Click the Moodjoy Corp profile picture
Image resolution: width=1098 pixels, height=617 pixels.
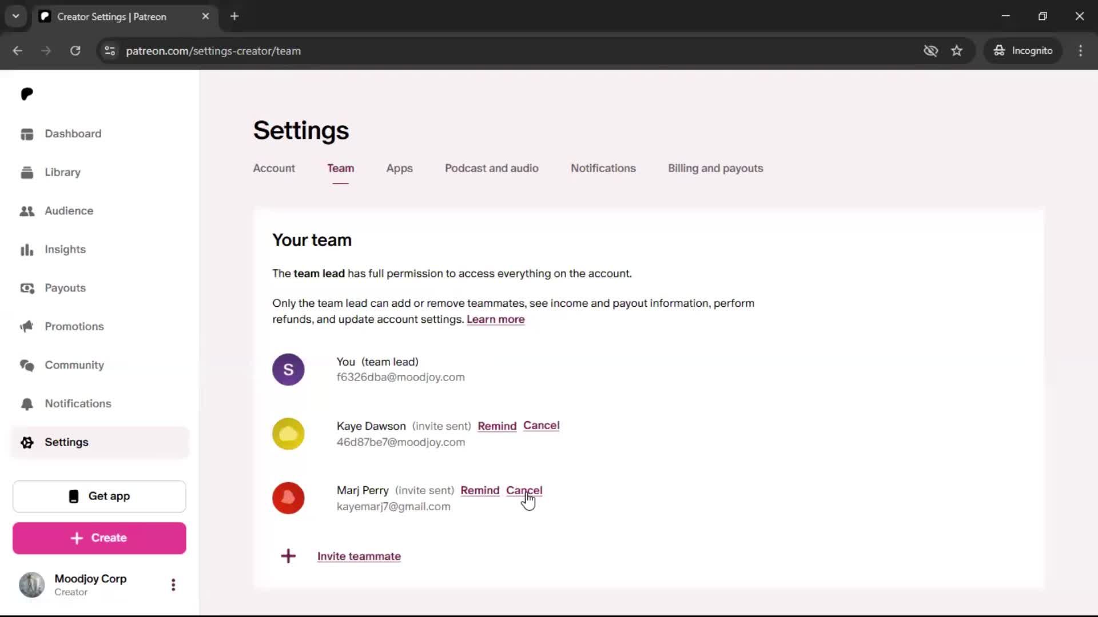32,584
